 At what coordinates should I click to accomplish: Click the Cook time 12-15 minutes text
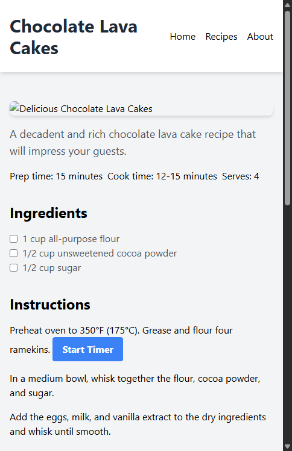point(162,176)
